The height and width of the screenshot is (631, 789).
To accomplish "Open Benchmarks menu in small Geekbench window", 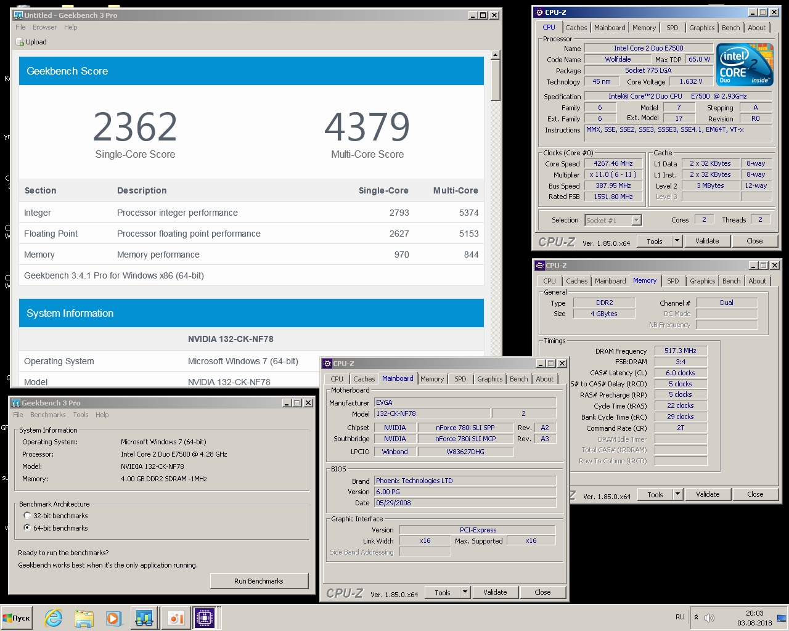I will point(48,415).
